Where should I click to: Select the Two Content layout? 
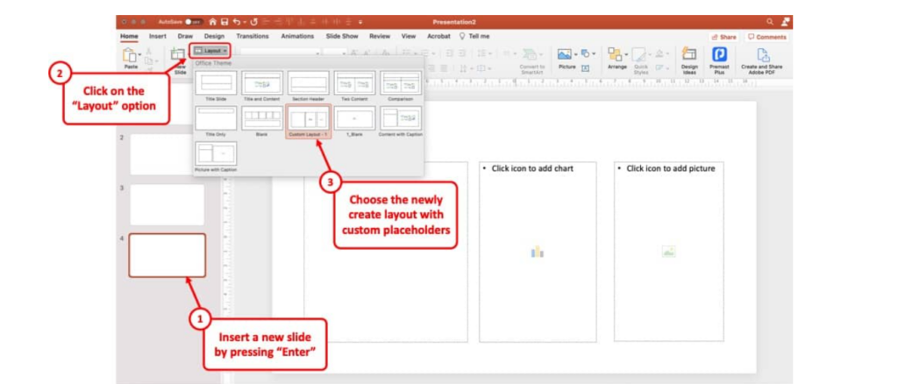click(354, 84)
